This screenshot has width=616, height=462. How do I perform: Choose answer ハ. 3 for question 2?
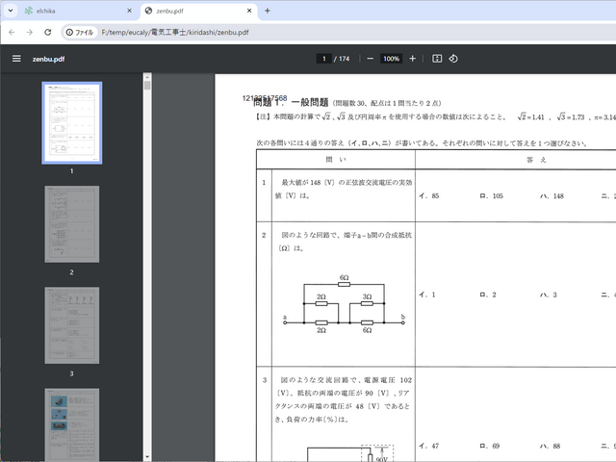549,295
